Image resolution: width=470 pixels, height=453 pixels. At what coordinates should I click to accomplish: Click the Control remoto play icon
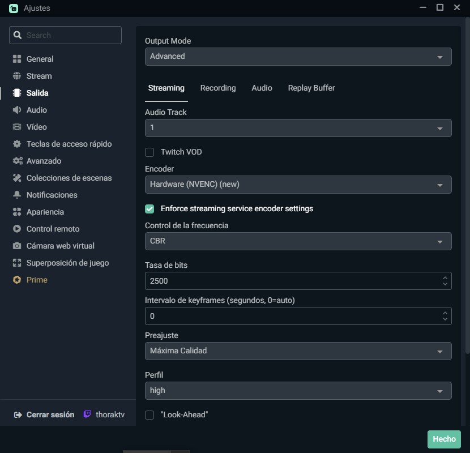pyautogui.click(x=17, y=229)
